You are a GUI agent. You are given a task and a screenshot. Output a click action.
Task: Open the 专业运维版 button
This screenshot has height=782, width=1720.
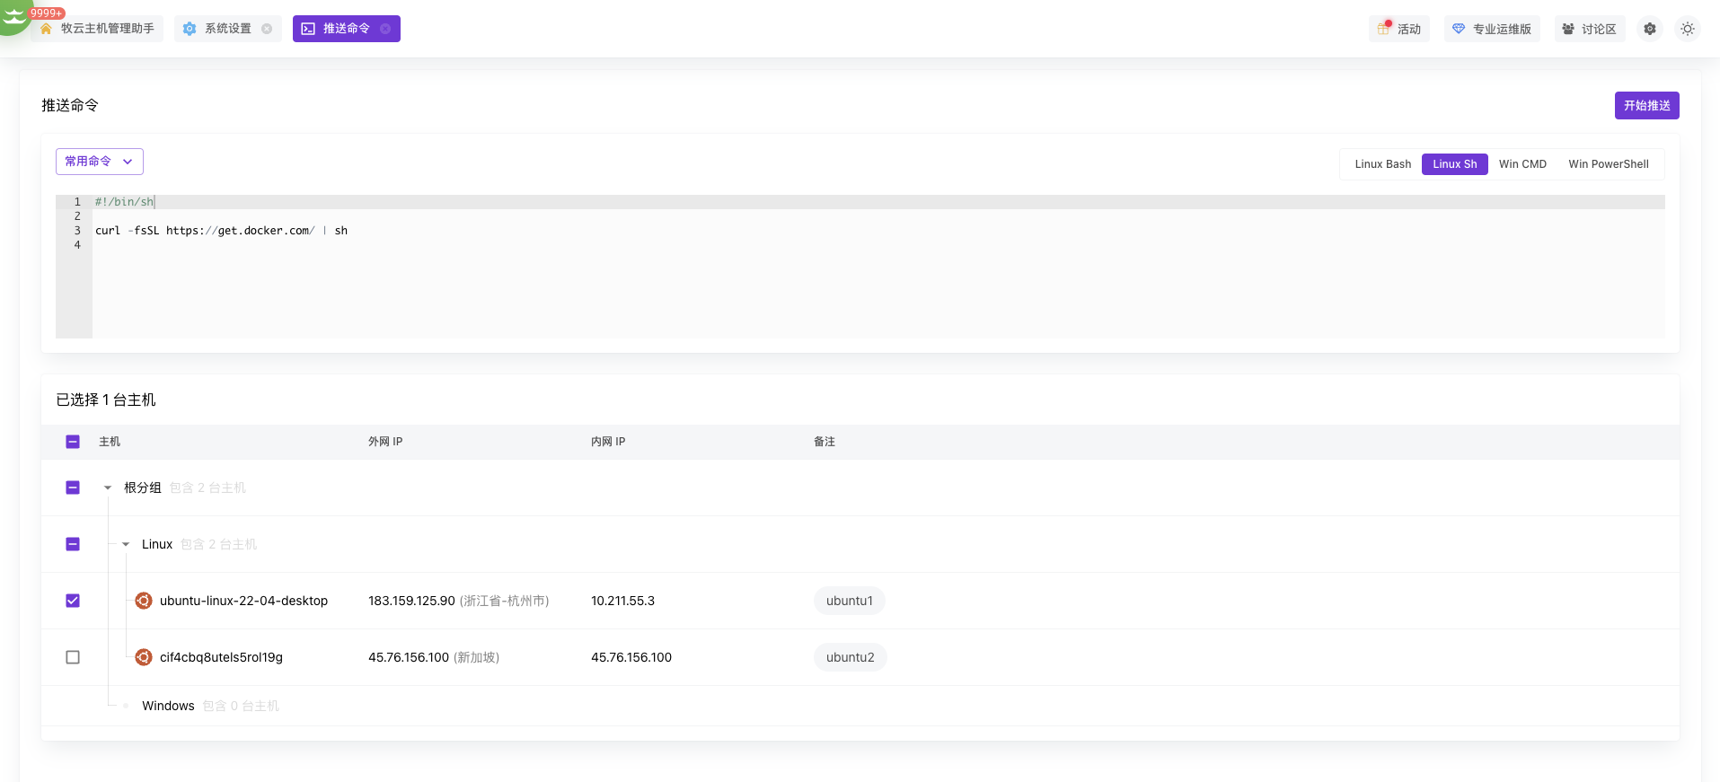tap(1492, 29)
